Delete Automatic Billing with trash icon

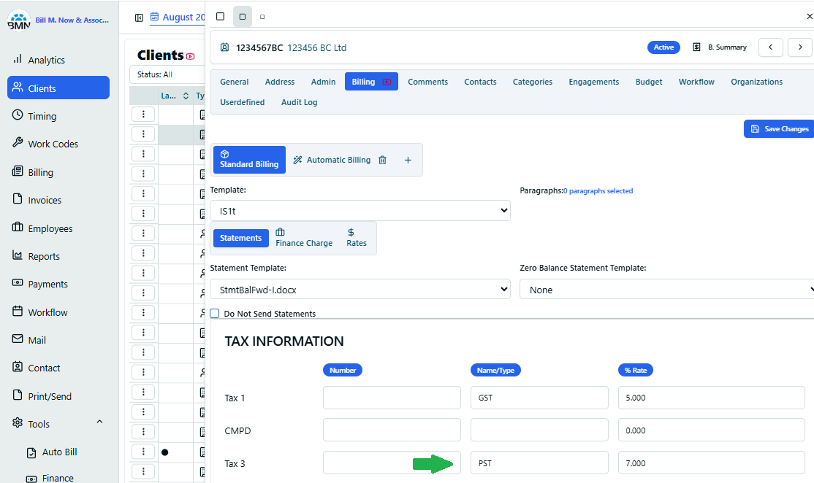[x=383, y=160]
